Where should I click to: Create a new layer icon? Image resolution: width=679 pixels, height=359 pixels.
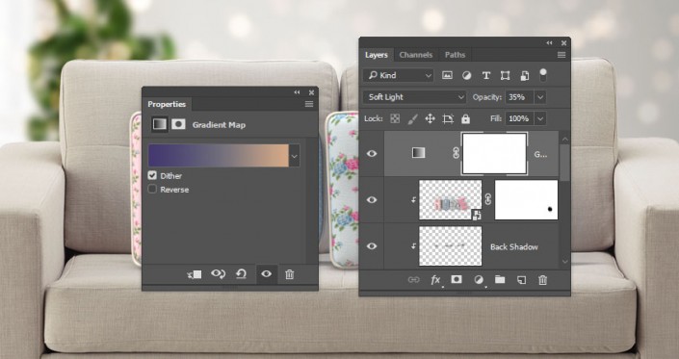click(x=521, y=280)
